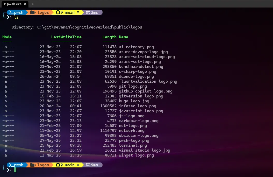Open a new tab with the plus button
The image size is (273, 177).
[x=33, y=4]
